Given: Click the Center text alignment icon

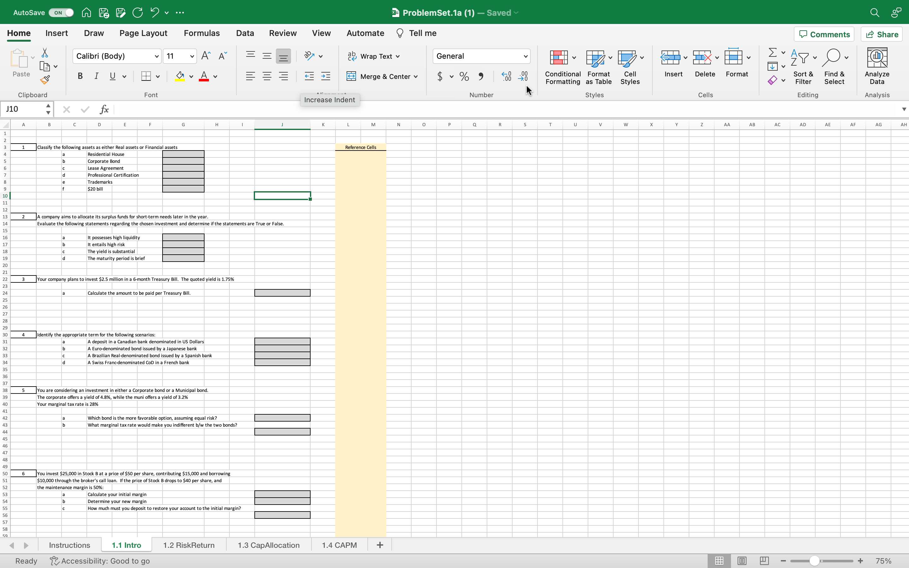Looking at the screenshot, I should [267, 76].
